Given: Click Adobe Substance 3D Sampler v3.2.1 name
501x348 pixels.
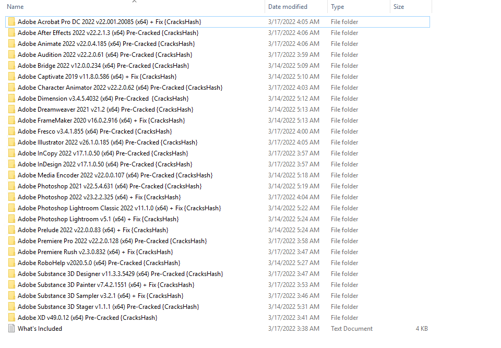Looking at the screenshot, I should point(101,296).
